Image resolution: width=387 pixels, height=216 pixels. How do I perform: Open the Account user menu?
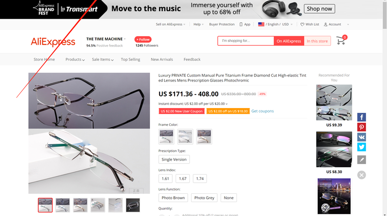point(332,25)
